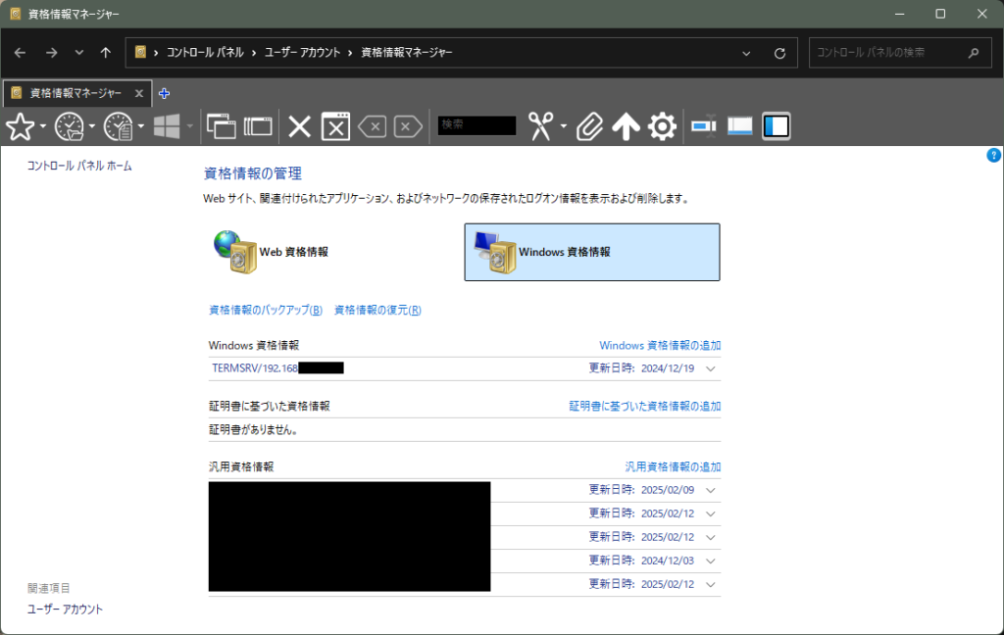Click the 証明書がありません。 text
Screen dimensions: 1004x635
click(254, 430)
